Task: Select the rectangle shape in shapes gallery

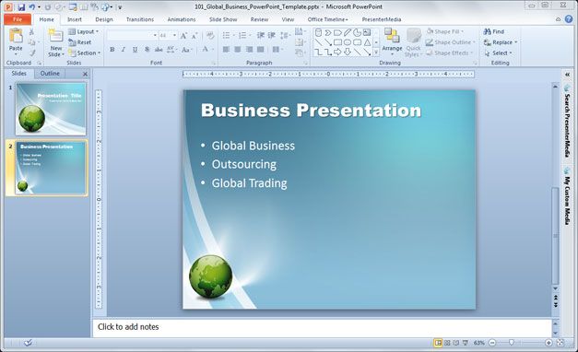Action: [337, 42]
